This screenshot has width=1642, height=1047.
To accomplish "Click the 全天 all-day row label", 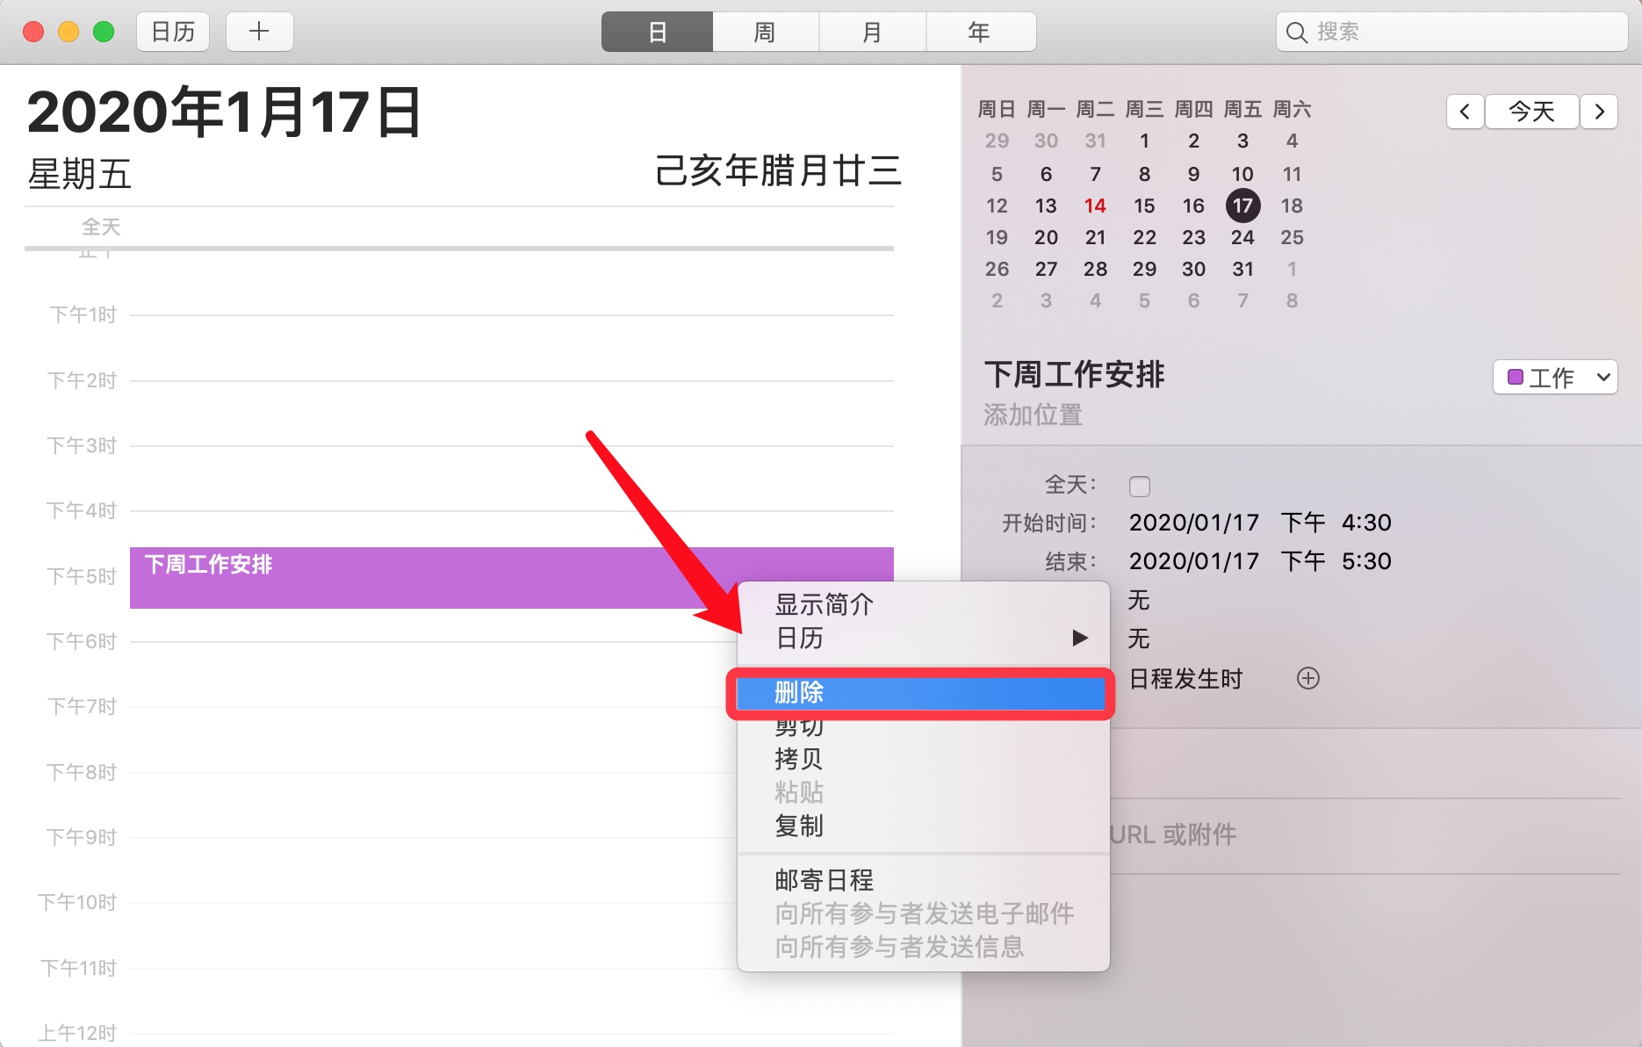I will (101, 227).
